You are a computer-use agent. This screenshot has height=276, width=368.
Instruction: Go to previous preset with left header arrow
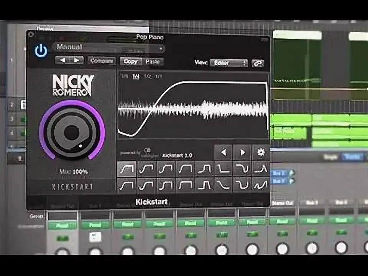pyautogui.click(x=62, y=61)
